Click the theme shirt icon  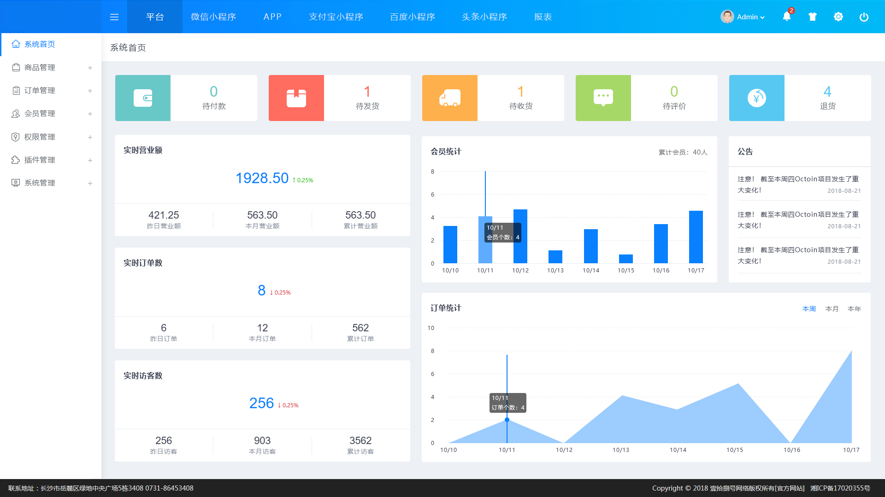813,17
